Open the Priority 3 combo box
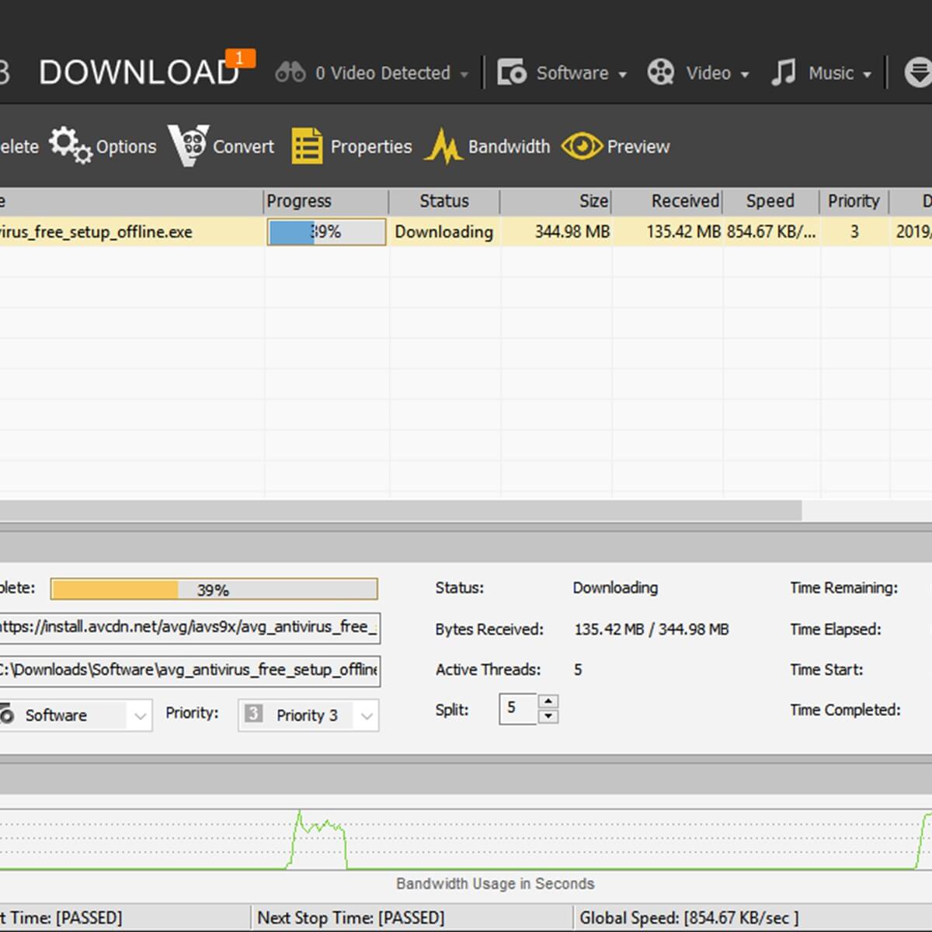This screenshot has height=932, width=932. point(308,715)
